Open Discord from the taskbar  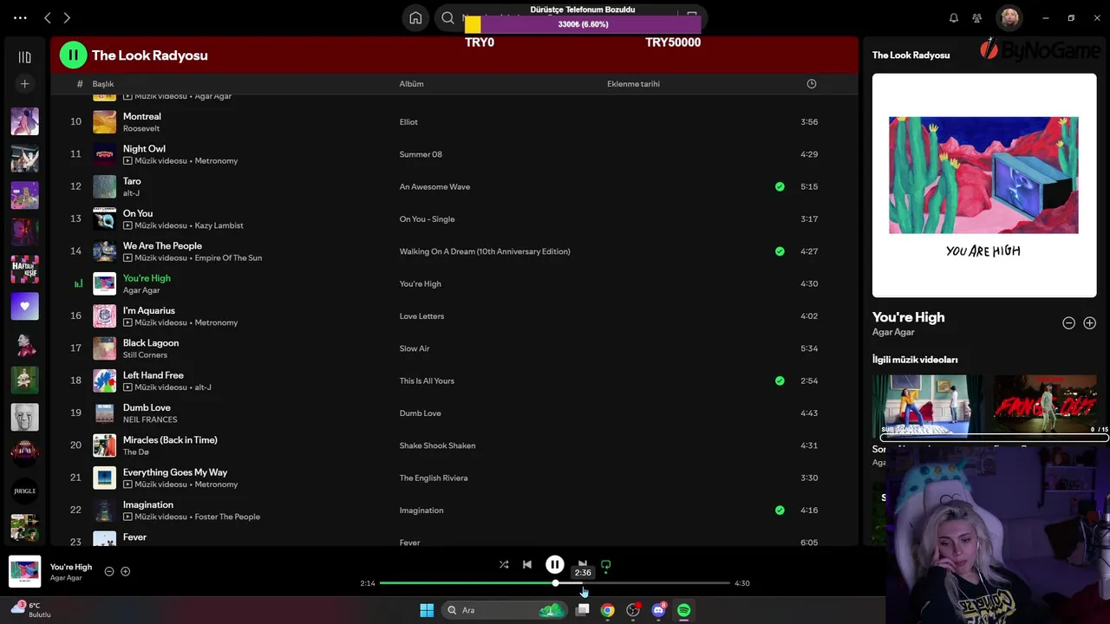tap(658, 610)
